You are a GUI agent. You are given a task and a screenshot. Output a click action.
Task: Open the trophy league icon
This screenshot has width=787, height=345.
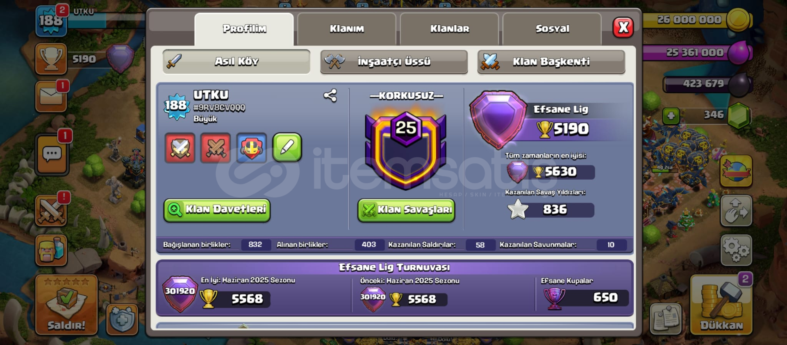pos(51,59)
